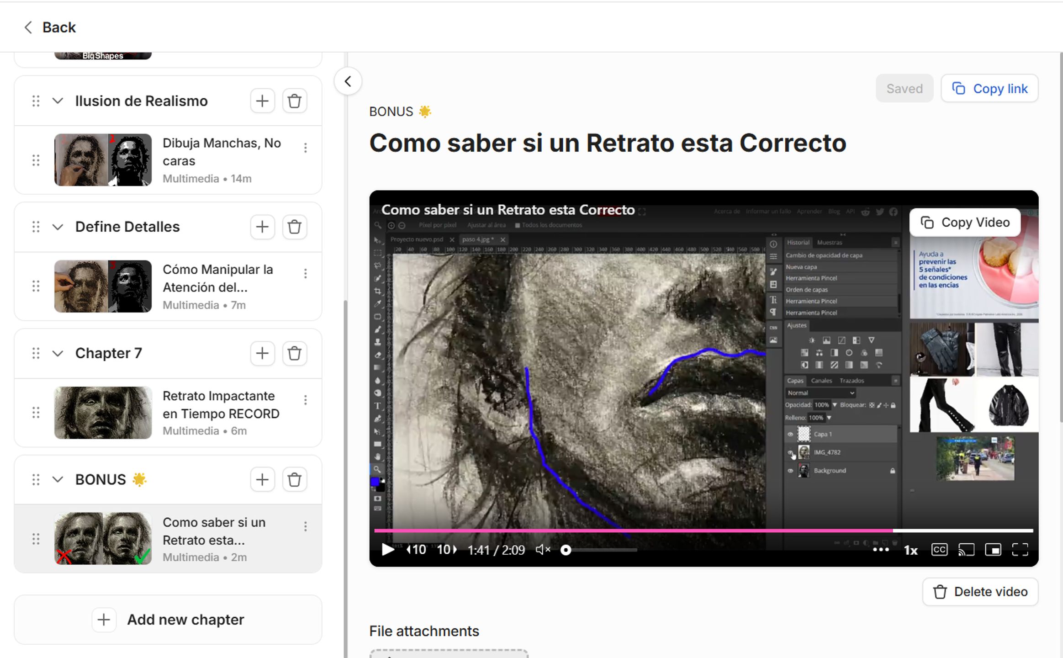
Task: Add a lesson to Define Detalles
Action: 263,227
